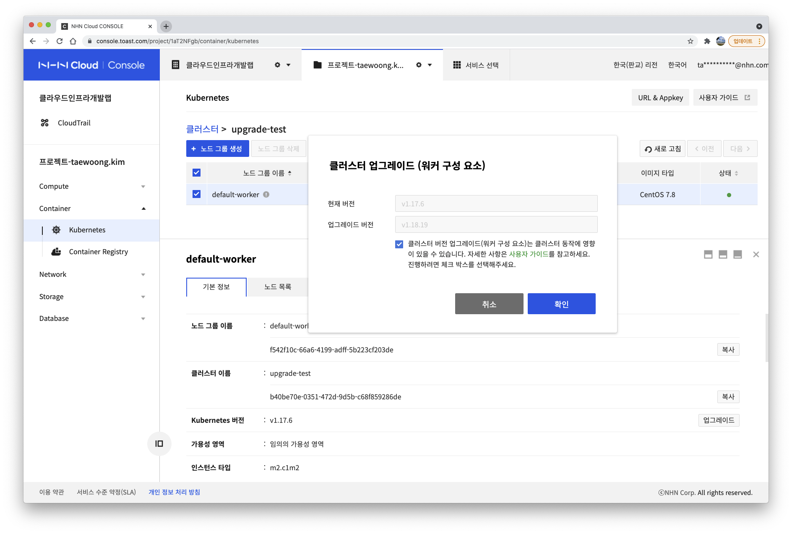Open the Chrome profile avatar

(x=721, y=41)
